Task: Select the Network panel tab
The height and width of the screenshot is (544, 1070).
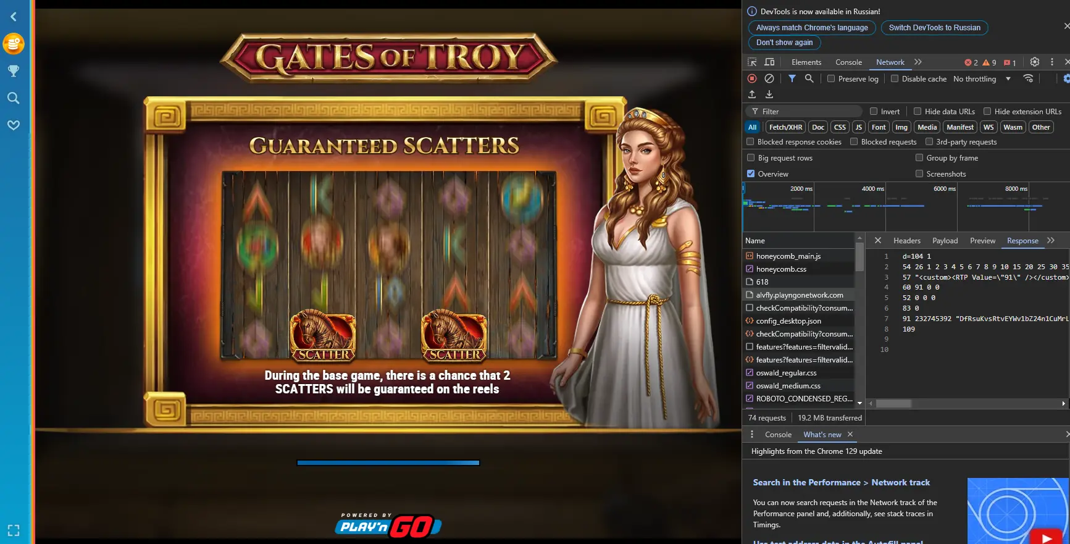Action: [x=890, y=62]
